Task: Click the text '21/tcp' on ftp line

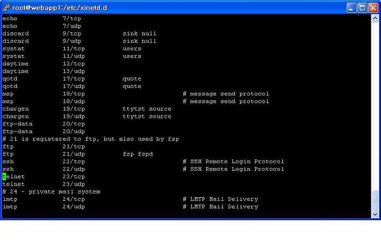Action: click(x=74, y=146)
